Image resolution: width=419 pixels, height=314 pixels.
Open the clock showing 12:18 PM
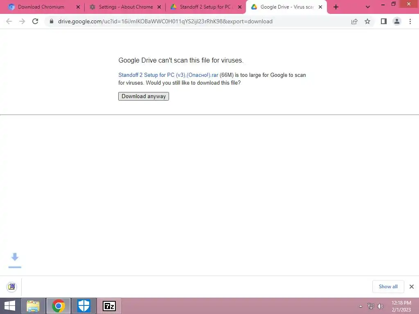click(x=401, y=306)
